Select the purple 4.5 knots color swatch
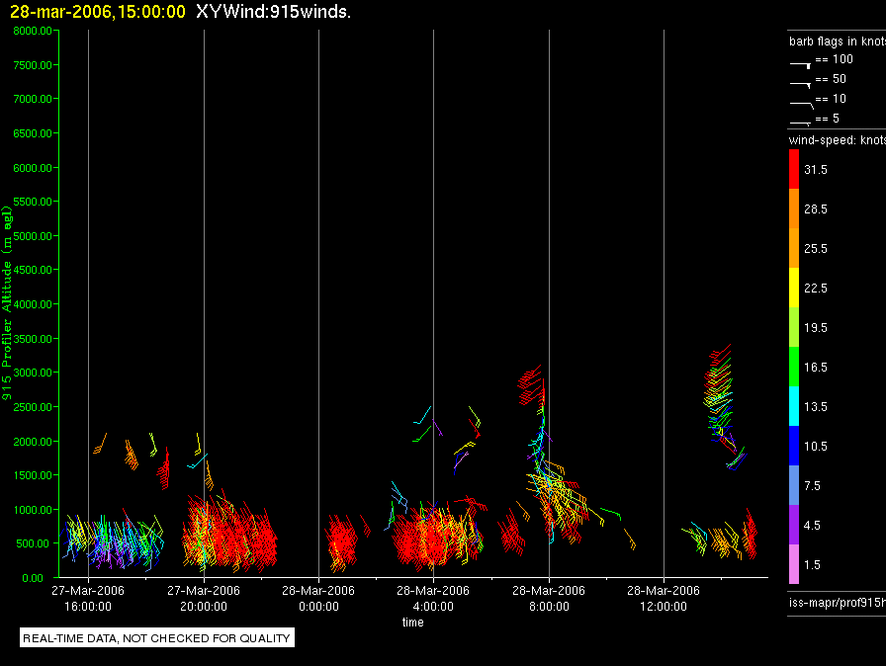This screenshot has height=666, width=886. pyautogui.click(x=794, y=525)
